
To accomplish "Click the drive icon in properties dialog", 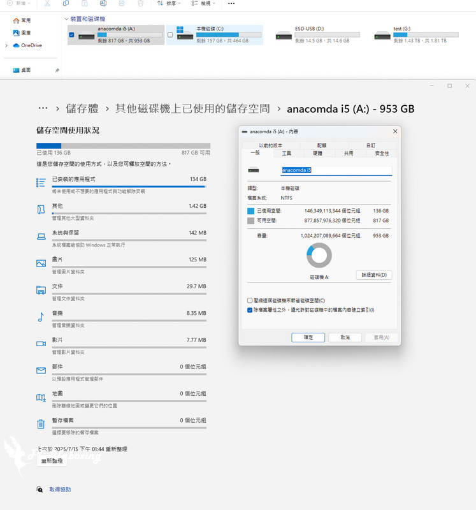I will coord(254,170).
